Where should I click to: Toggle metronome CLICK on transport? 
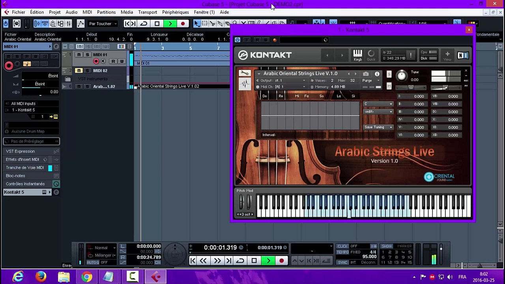tap(342, 246)
